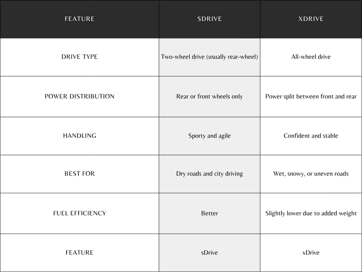Click the 'Better' fuel efficiency cell

pyautogui.click(x=209, y=213)
